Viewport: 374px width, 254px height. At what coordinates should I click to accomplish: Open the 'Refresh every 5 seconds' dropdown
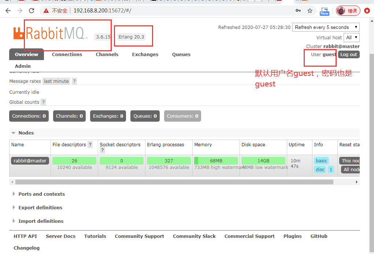click(x=326, y=27)
